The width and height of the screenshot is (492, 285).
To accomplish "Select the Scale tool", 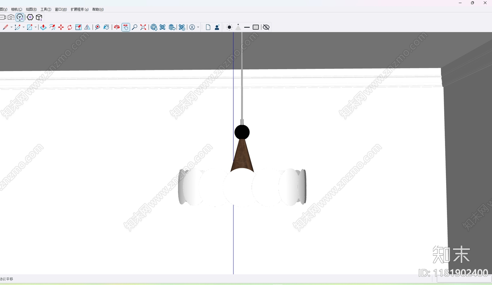I will (x=78, y=27).
